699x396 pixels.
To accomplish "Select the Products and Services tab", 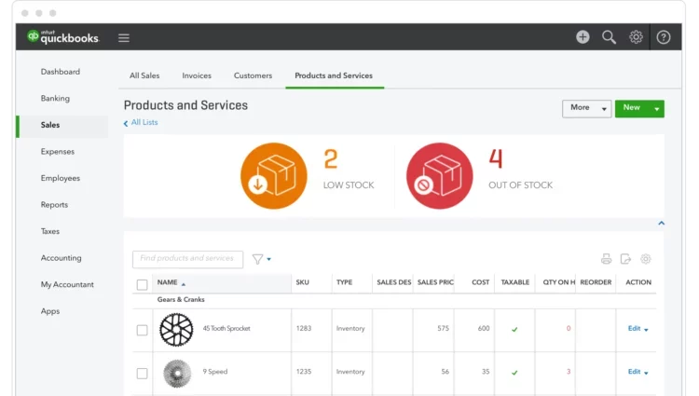I will tap(334, 75).
